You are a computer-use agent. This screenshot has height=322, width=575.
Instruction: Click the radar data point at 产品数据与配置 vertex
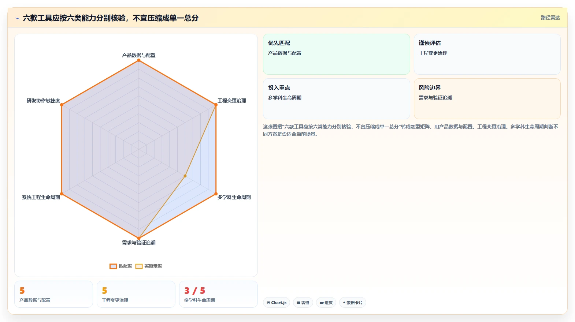(x=139, y=60)
